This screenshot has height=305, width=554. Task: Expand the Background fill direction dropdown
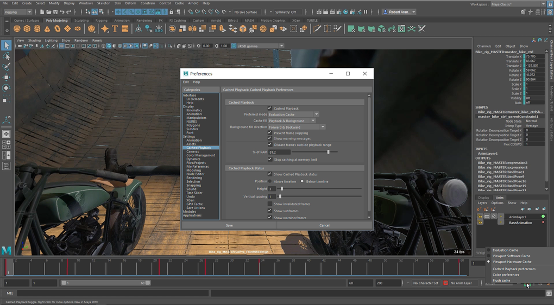(x=297, y=127)
